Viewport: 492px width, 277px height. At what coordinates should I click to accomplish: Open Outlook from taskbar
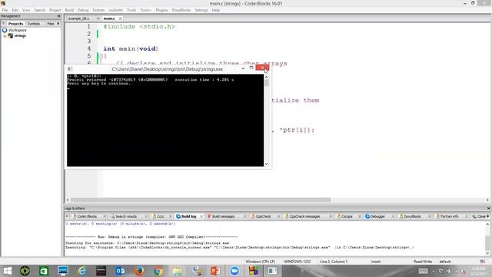click(120, 271)
